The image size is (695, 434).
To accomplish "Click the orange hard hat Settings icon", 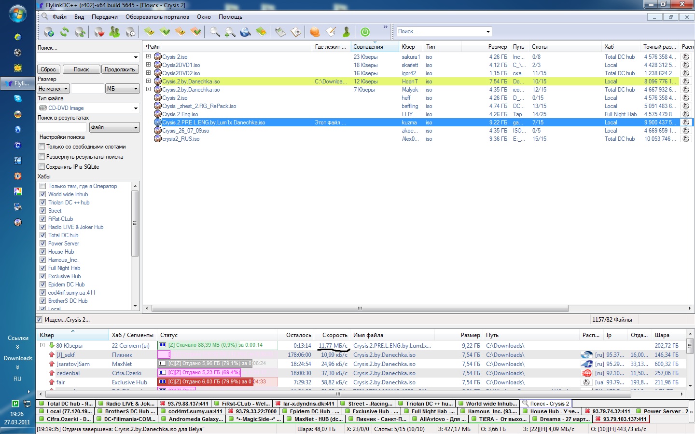I will click(x=315, y=32).
